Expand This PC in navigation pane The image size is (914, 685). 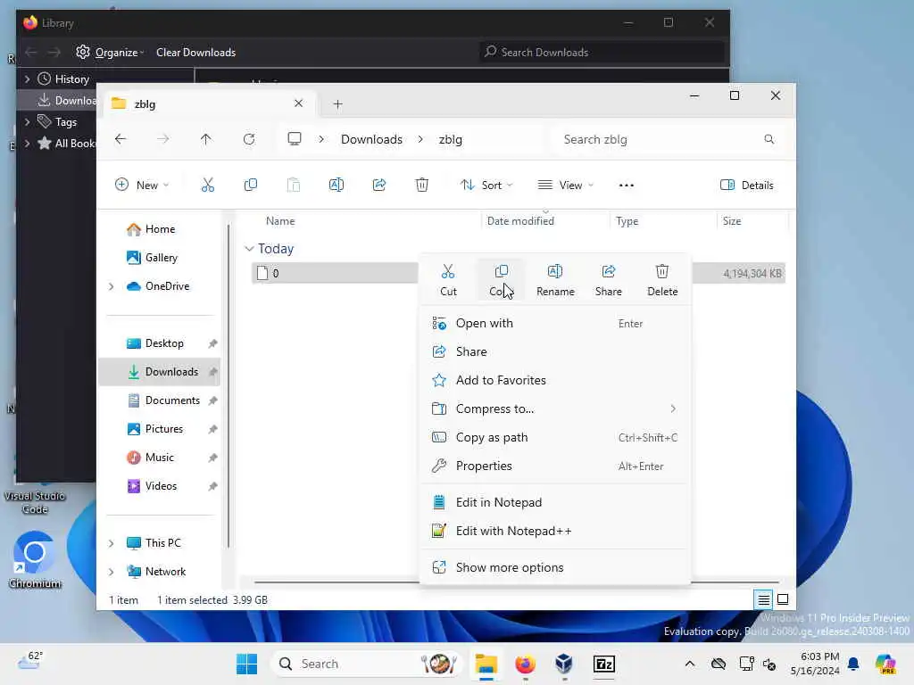point(112,543)
